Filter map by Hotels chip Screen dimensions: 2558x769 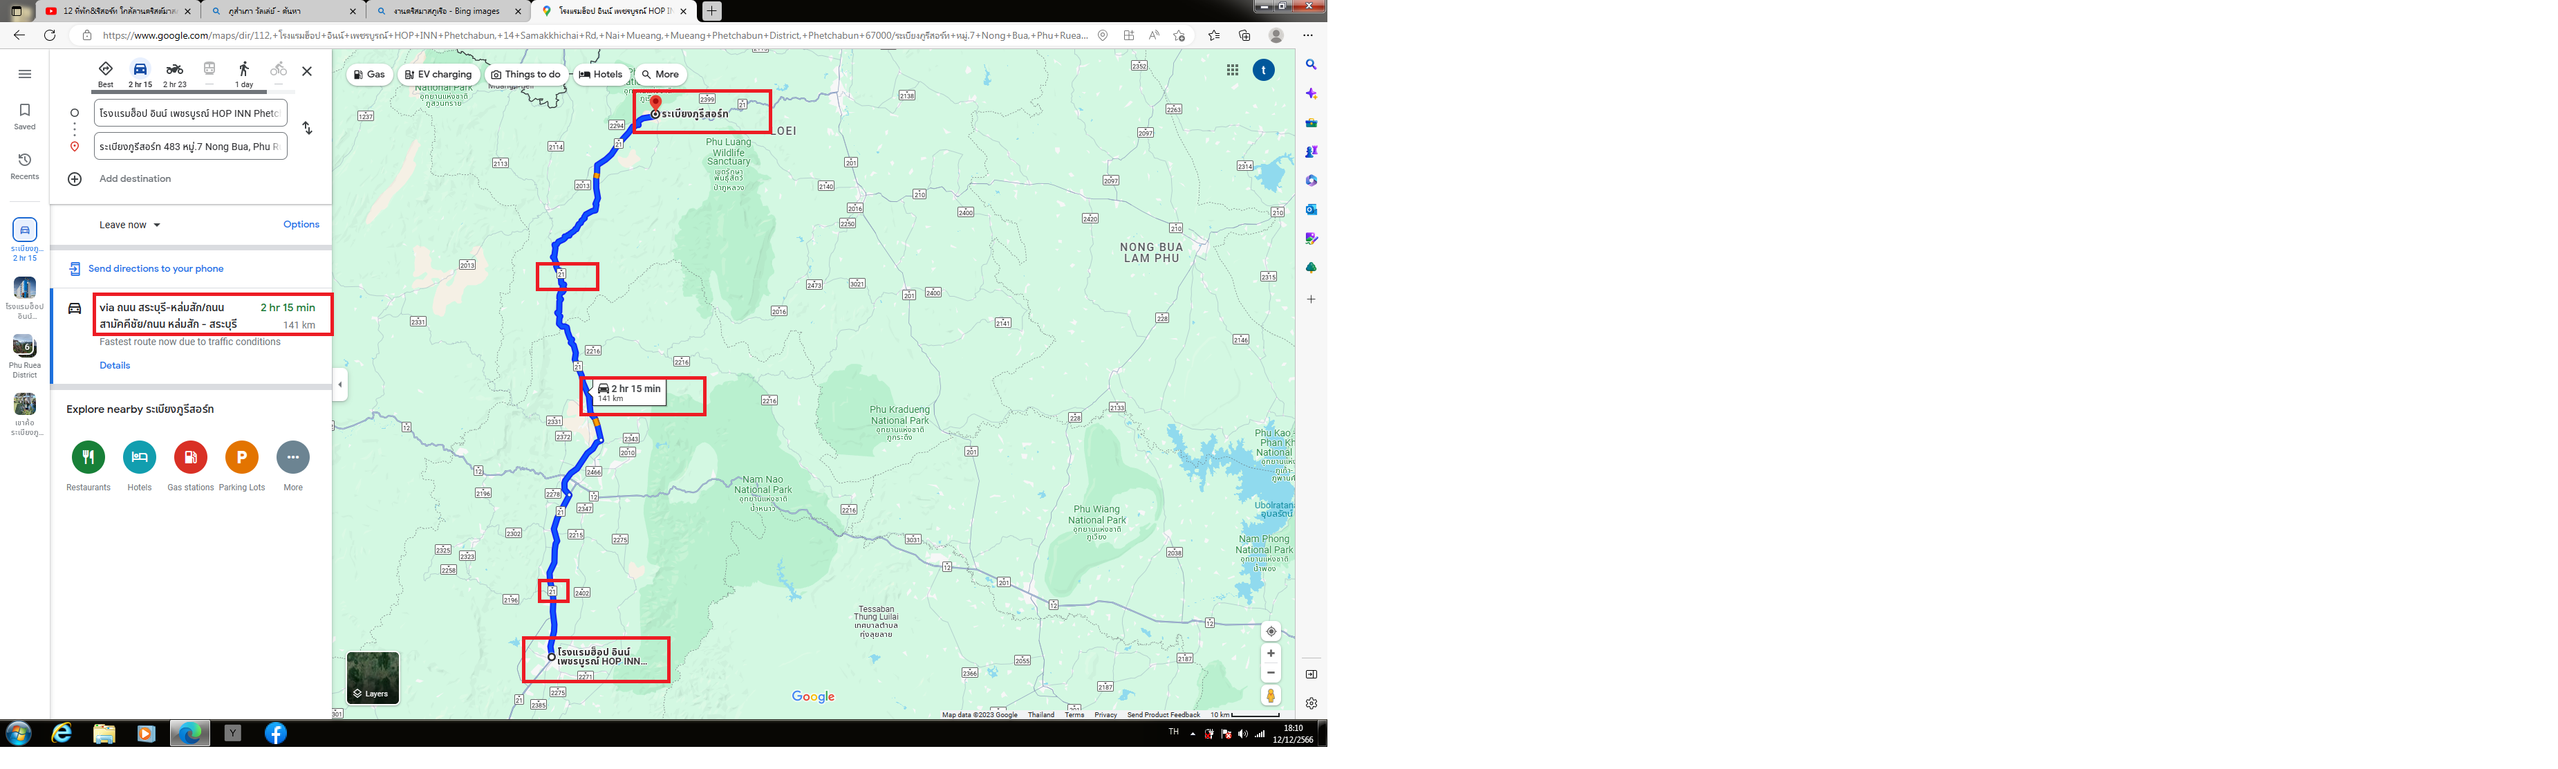601,75
